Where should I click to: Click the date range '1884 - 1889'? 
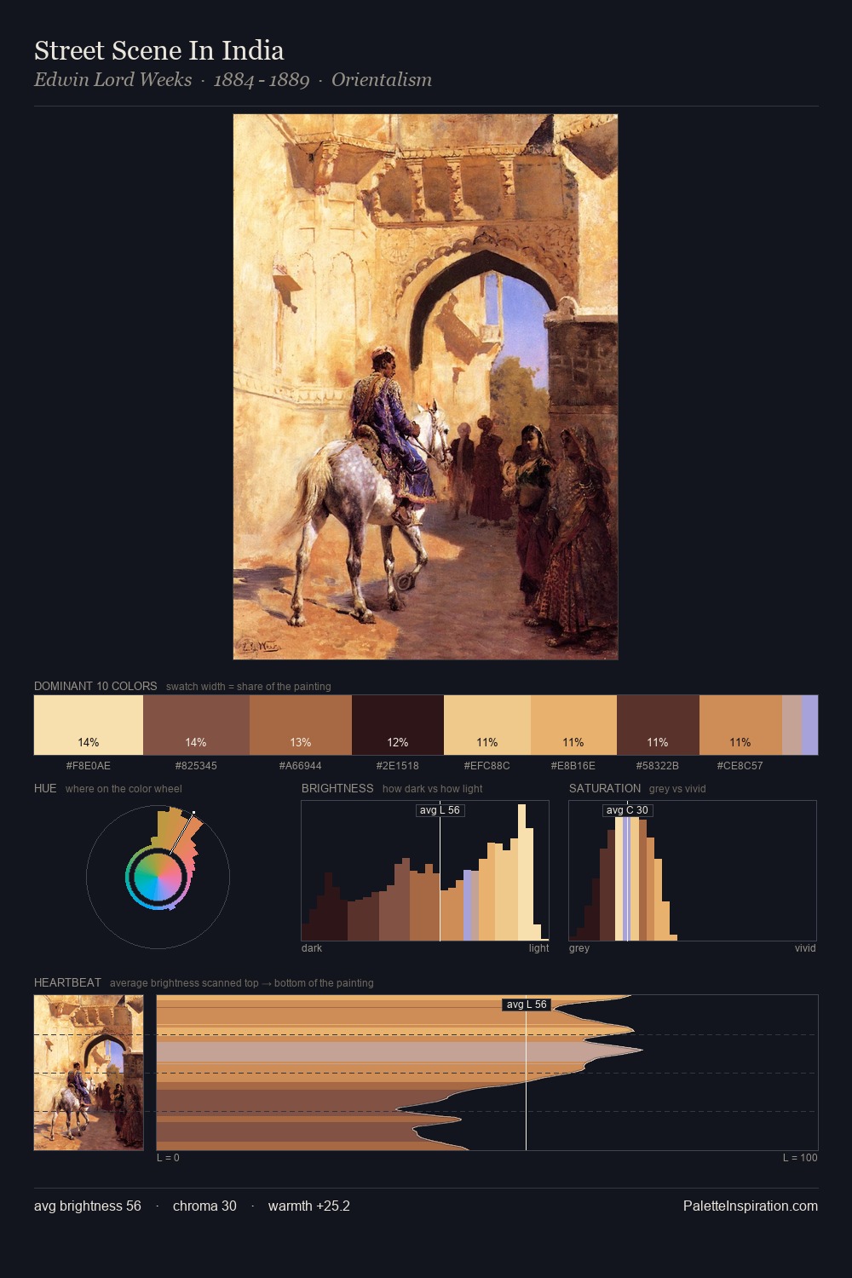click(262, 79)
